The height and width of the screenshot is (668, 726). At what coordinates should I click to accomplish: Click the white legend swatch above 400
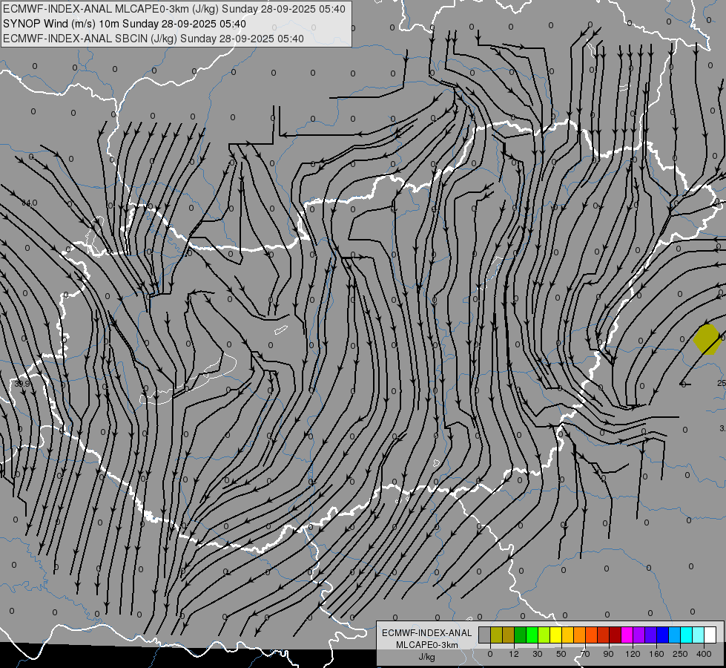[x=710, y=635]
